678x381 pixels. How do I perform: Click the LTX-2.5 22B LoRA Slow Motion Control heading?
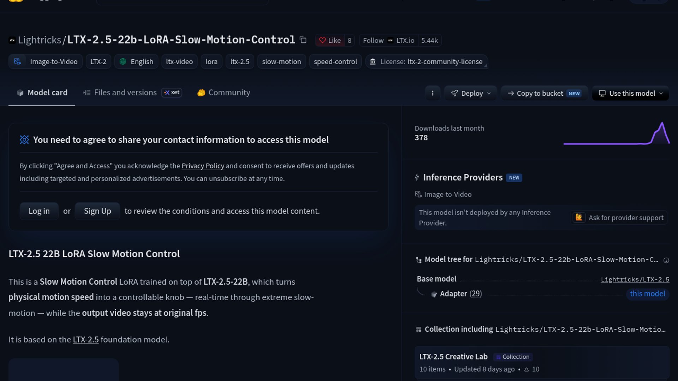(x=94, y=254)
